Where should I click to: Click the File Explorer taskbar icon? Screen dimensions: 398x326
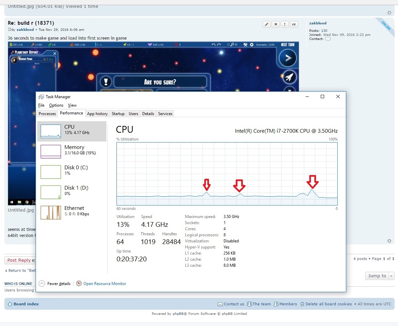click(19, 202)
